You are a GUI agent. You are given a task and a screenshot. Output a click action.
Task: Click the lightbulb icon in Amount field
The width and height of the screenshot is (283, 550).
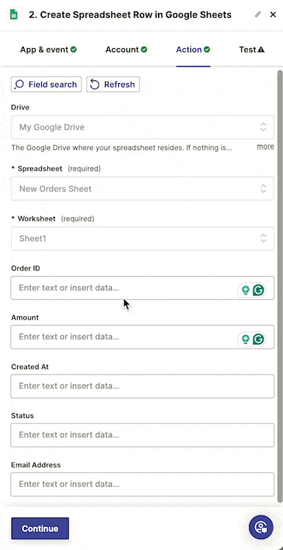point(245,339)
